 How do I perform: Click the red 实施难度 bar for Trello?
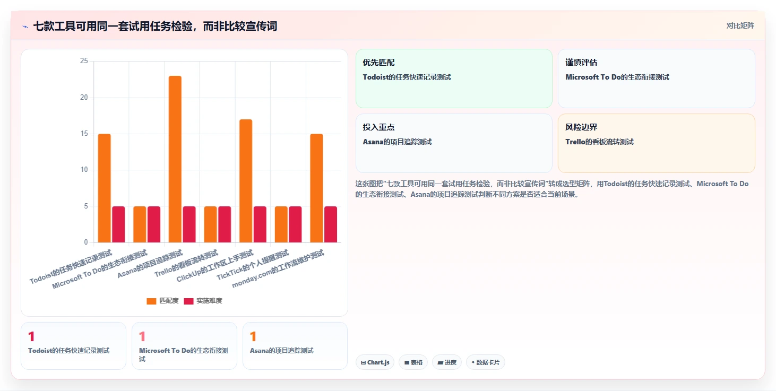[225, 224]
